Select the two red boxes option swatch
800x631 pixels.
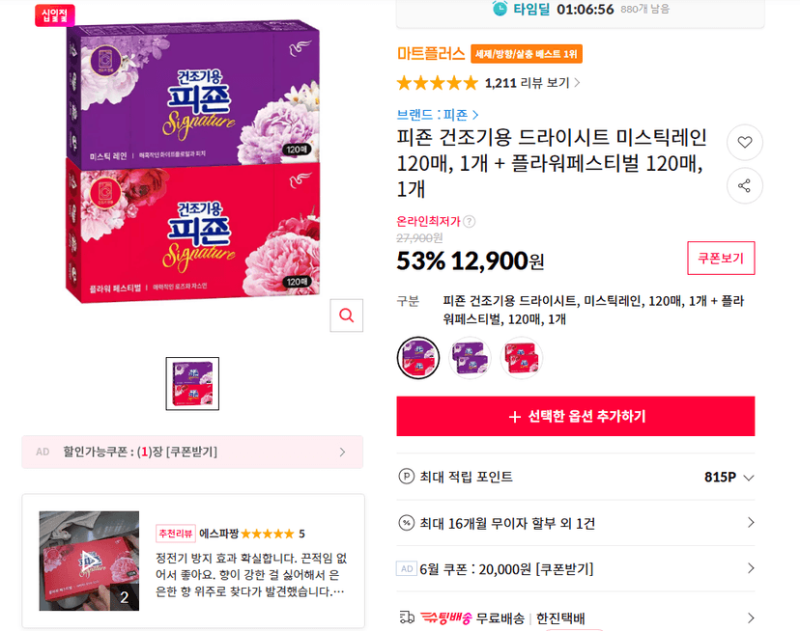click(x=521, y=358)
